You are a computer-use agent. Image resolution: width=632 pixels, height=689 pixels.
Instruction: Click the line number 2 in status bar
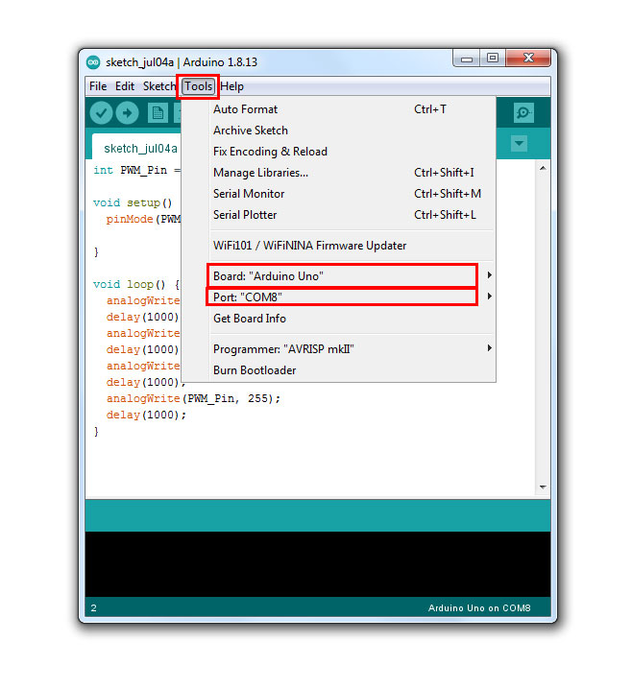[x=94, y=607]
